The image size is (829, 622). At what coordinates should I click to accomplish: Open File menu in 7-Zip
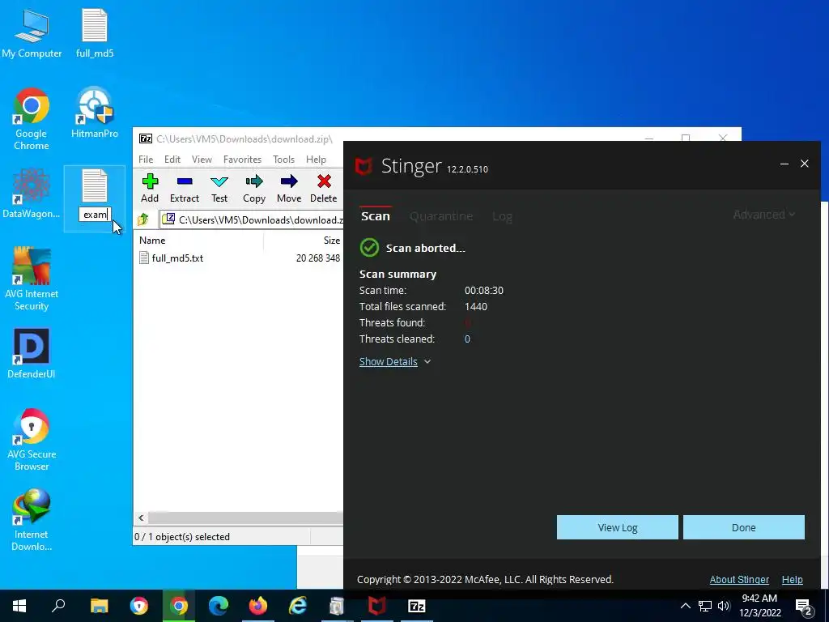[x=146, y=160]
